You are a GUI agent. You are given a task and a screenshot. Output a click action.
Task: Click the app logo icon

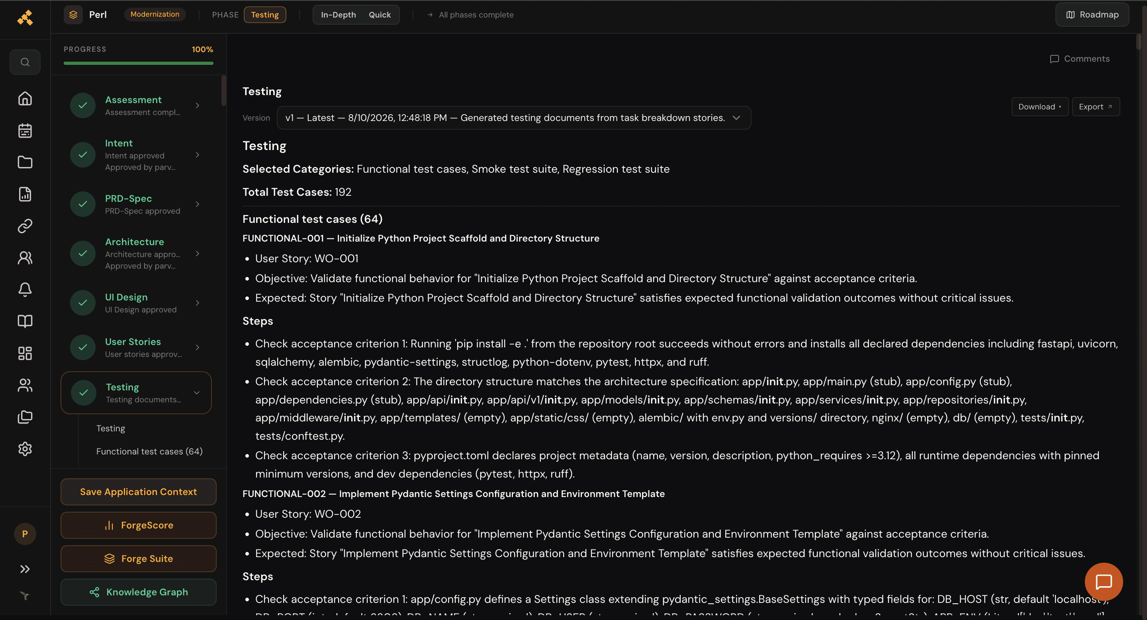[x=25, y=18]
